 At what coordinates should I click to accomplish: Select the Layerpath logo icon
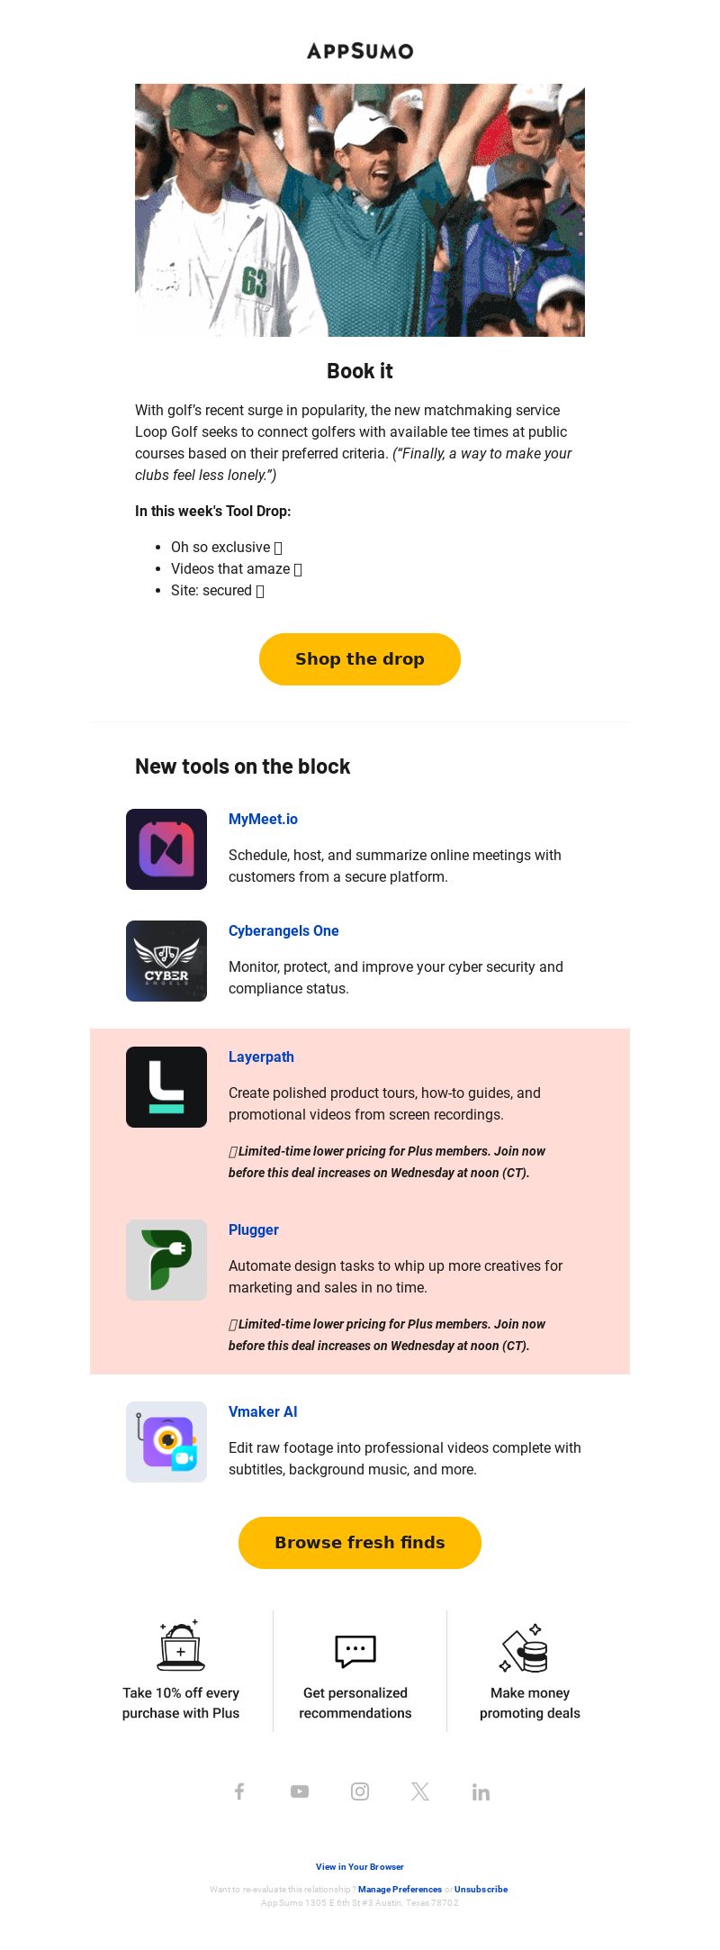pyautogui.click(x=166, y=1087)
